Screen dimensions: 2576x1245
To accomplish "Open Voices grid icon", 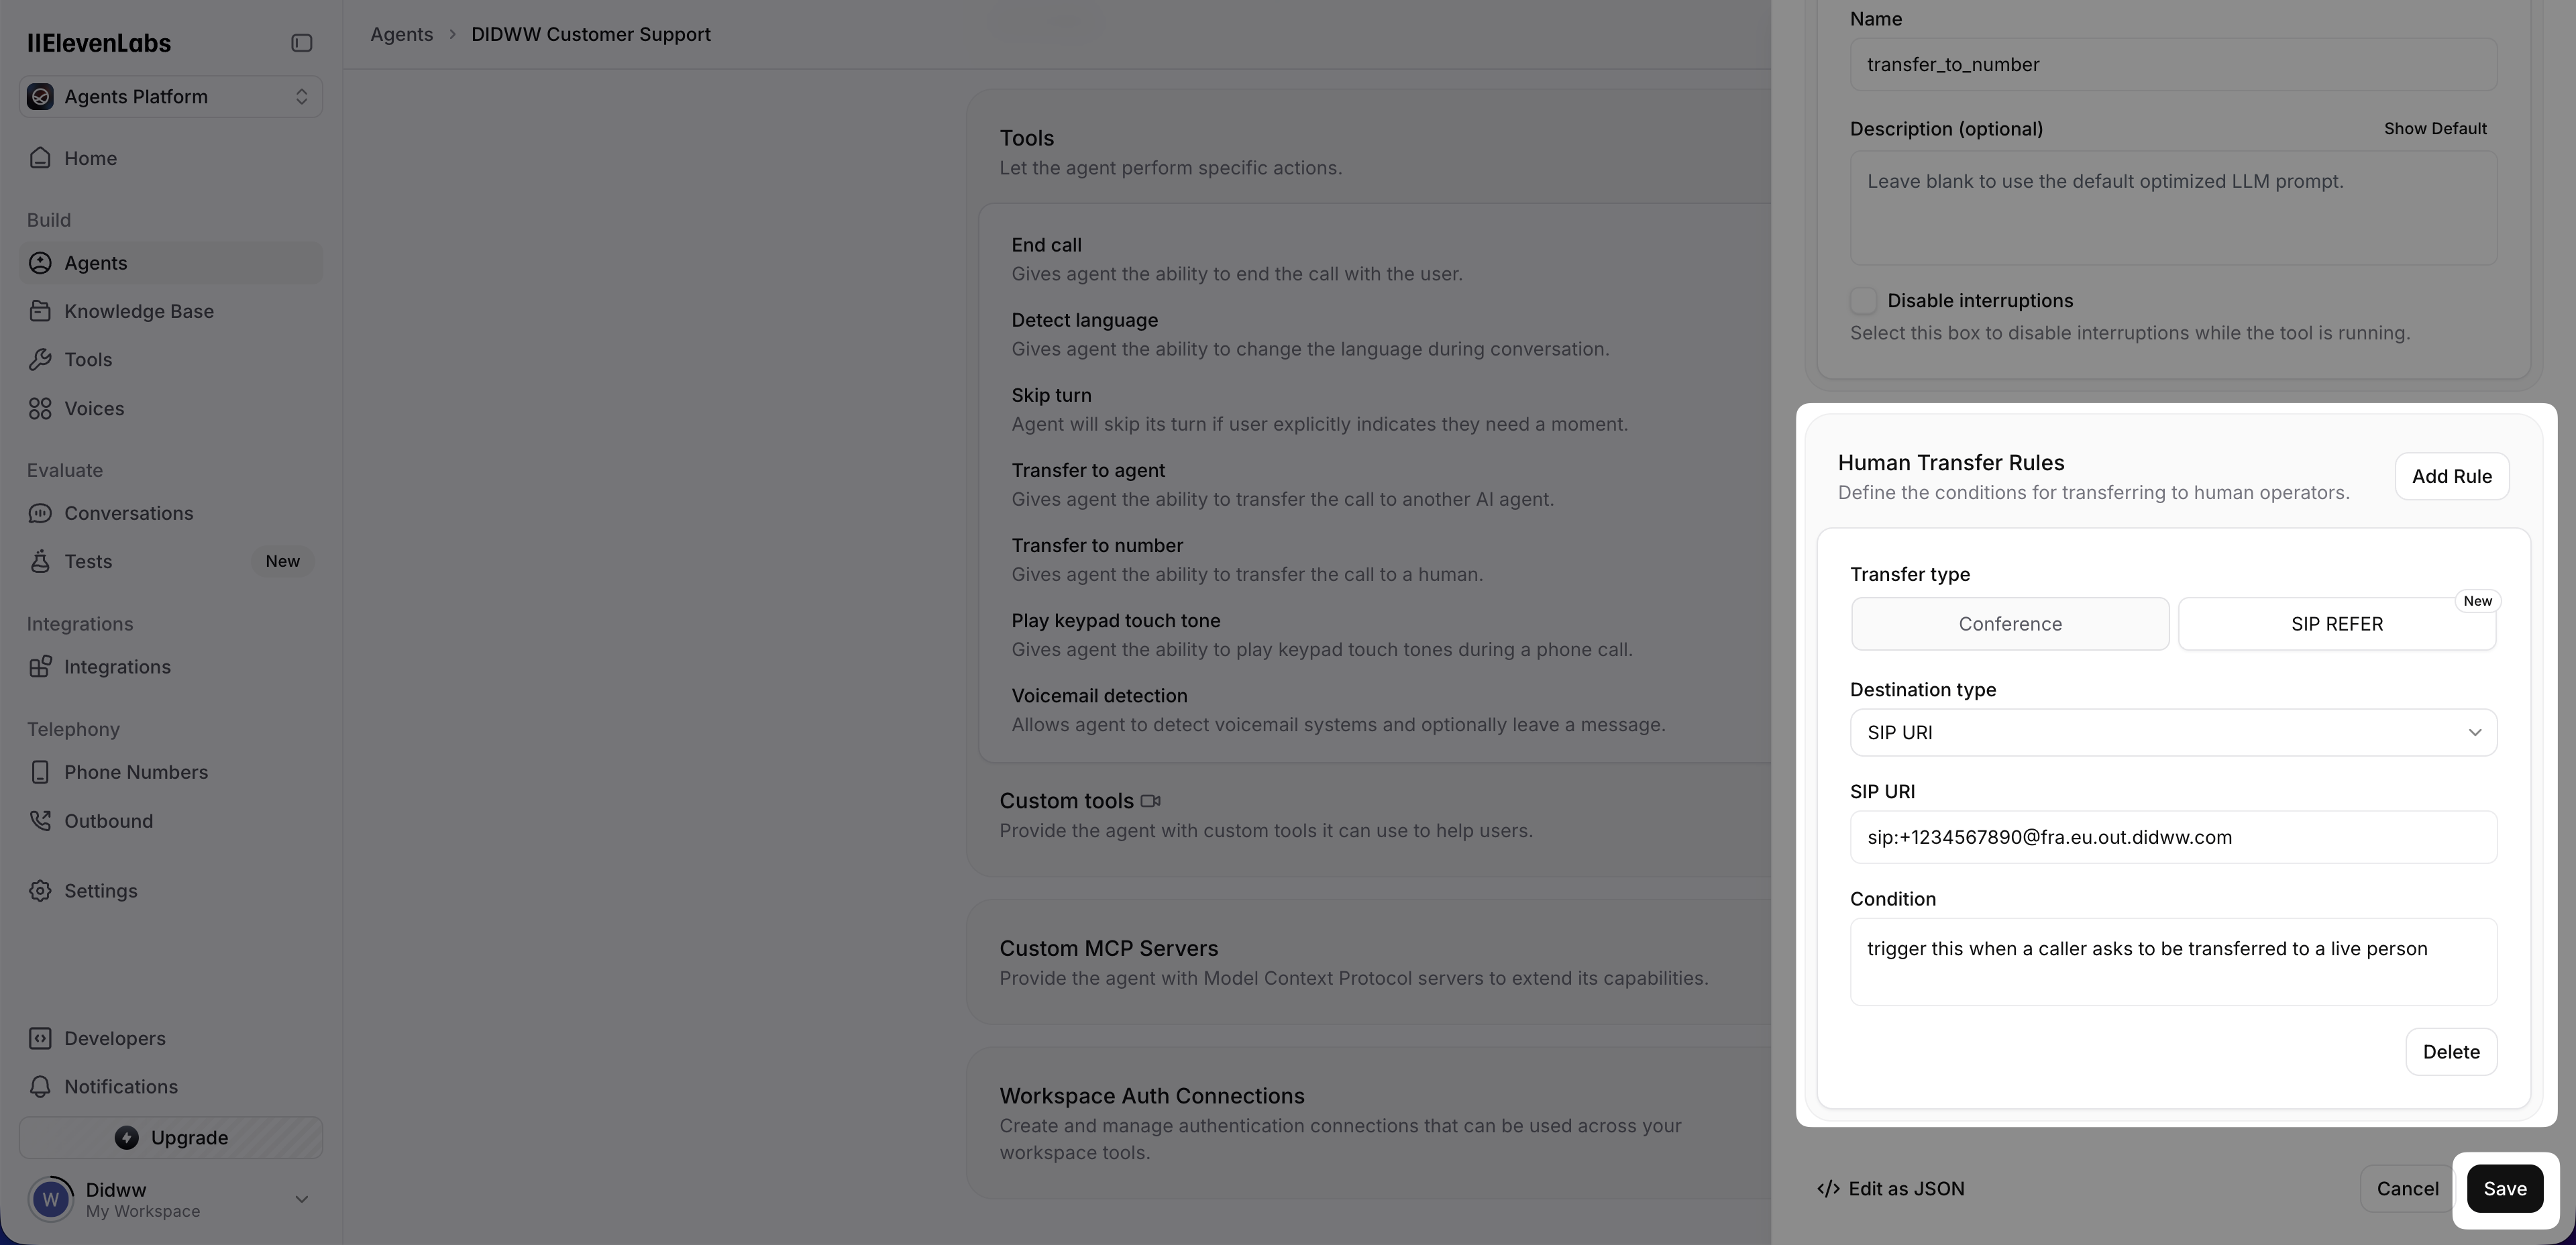I will pos(40,408).
